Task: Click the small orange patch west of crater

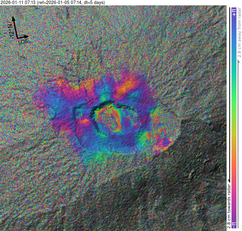Action: pos(84,121)
